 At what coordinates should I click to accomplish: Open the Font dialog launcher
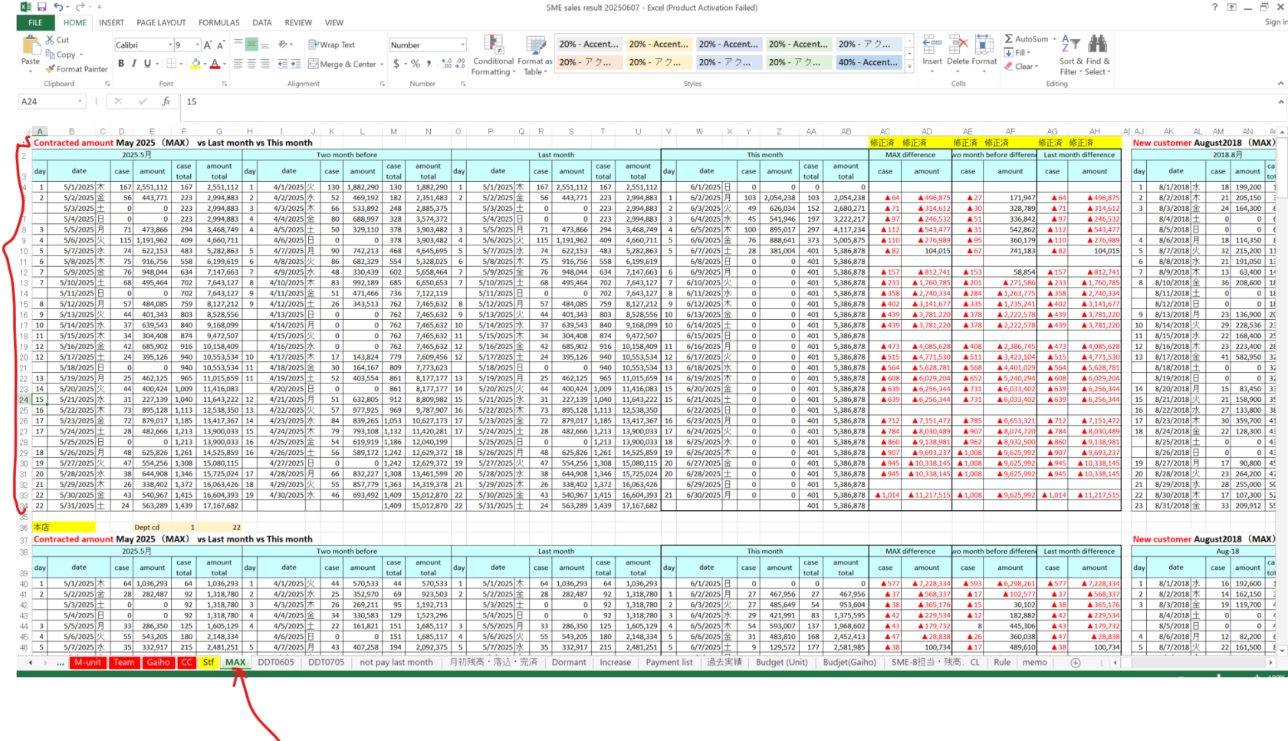pos(225,84)
